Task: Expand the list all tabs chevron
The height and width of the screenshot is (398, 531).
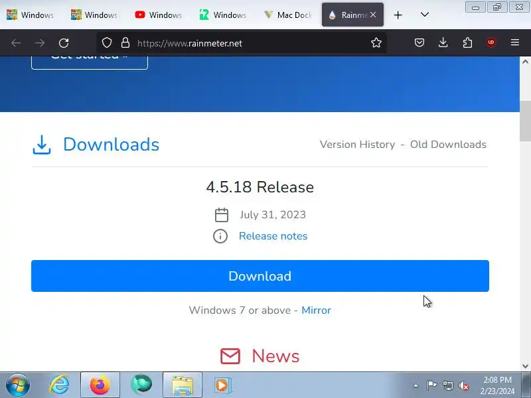Action: coord(425,15)
